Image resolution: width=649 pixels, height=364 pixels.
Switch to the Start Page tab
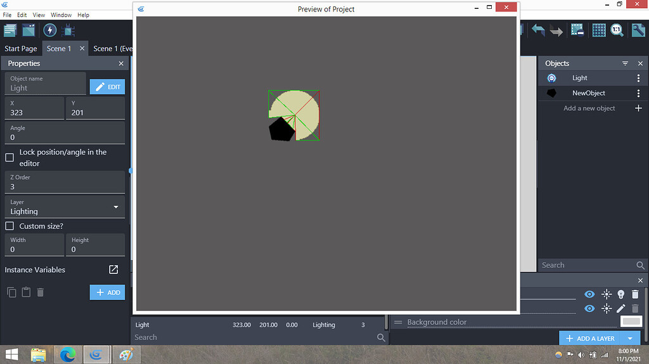tap(21, 48)
